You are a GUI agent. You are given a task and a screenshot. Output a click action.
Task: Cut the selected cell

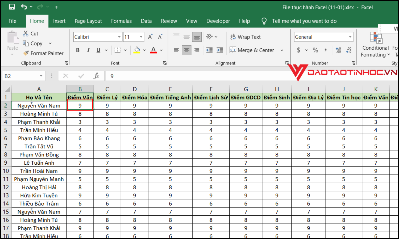pos(31,33)
